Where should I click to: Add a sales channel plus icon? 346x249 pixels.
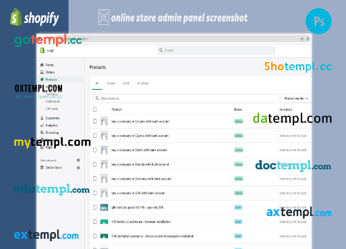tap(78, 160)
